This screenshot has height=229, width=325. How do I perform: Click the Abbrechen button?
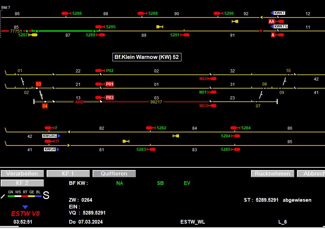tap(311, 174)
